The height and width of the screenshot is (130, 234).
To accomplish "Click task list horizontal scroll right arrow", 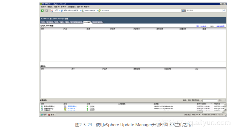I will pyautogui.click(x=223, y=111).
